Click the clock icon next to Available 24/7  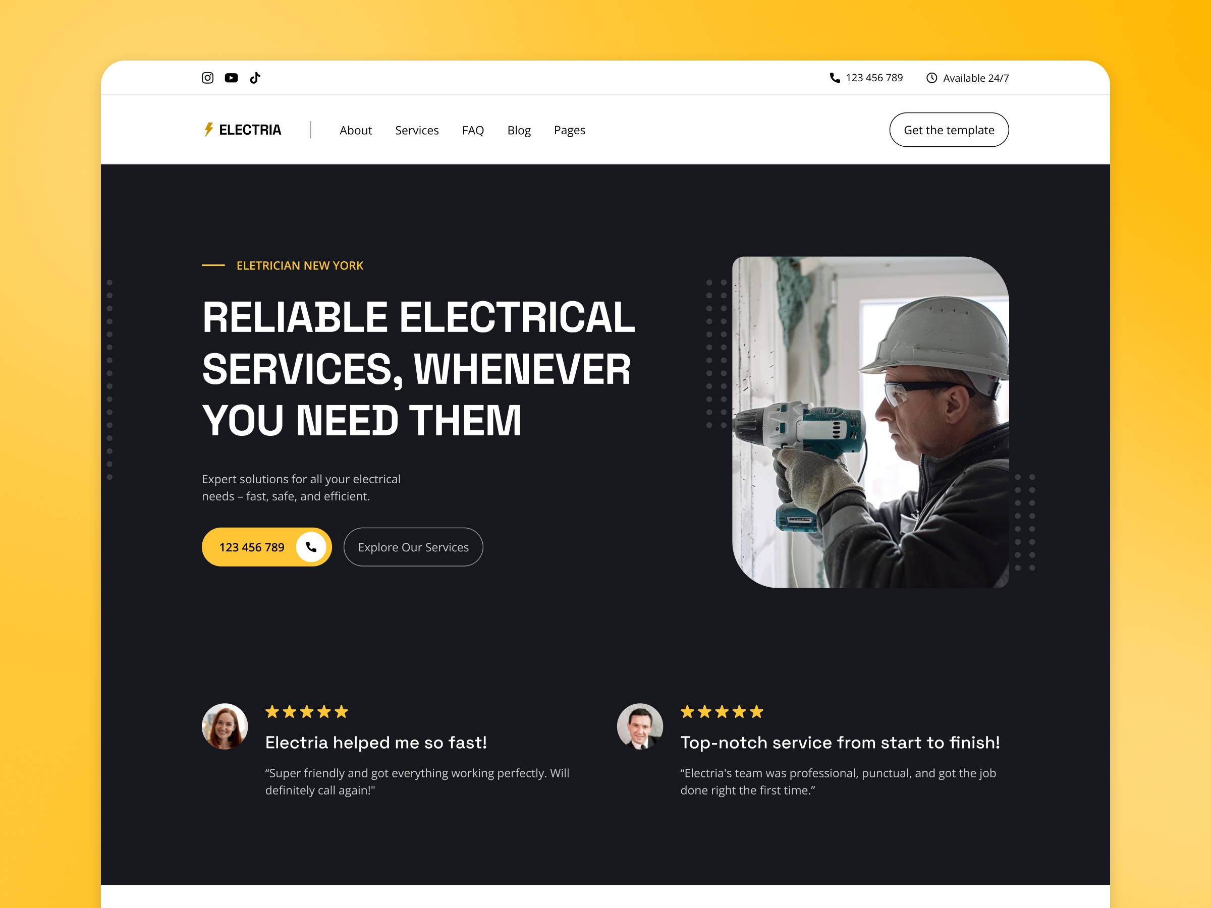pos(930,78)
